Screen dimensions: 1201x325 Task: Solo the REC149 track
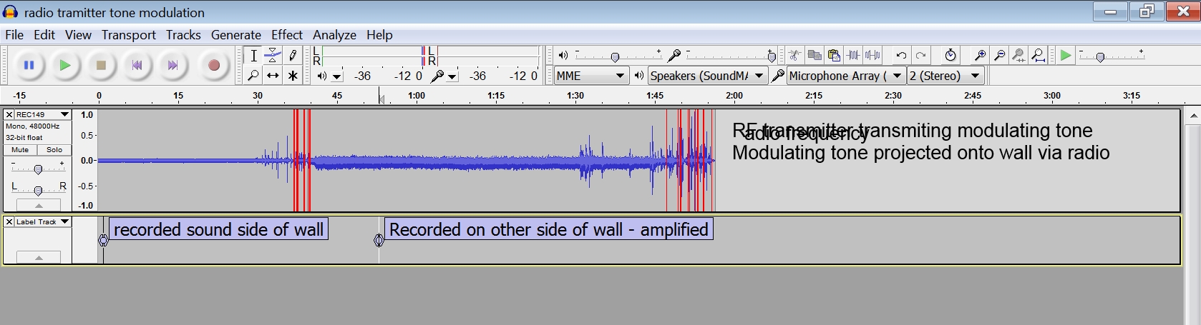pyautogui.click(x=54, y=150)
